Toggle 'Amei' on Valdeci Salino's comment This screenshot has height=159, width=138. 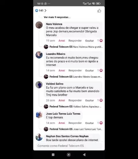click(x=62, y=101)
